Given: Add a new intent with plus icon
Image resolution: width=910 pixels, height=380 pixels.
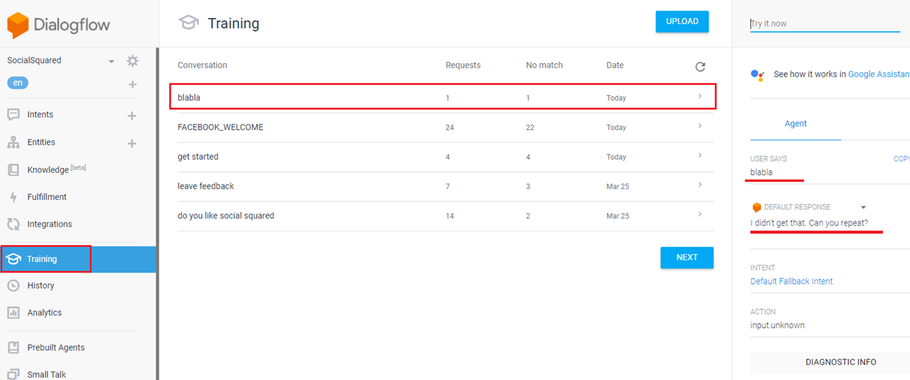Looking at the screenshot, I should pos(132,116).
